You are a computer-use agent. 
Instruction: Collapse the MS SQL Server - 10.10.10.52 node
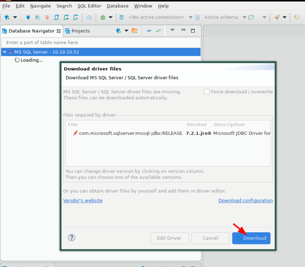click(5, 52)
